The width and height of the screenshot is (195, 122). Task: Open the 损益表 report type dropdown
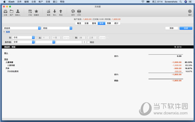tap(22, 28)
